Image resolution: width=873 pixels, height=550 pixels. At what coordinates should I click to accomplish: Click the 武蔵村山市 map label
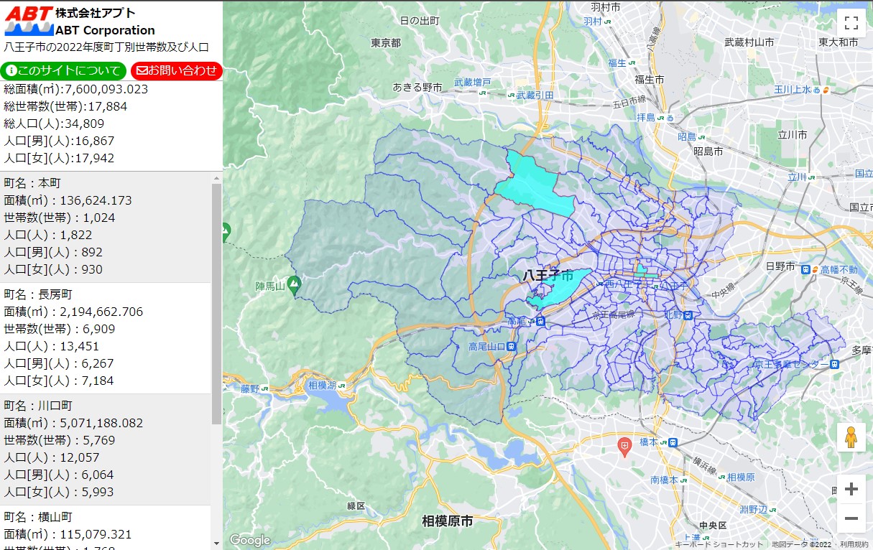[749, 42]
